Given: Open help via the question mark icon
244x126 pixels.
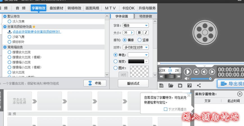Looking at the screenshot, I should pyautogui.click(x=189, y=85).
